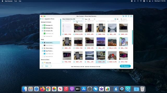Viewport: 167px width, 93px height.
Task: Select Camera Roll in the sidebar
Action: tap(50, 43)
